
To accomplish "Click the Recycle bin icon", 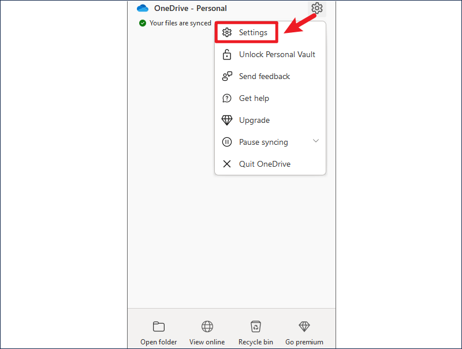I will point(256,327).
